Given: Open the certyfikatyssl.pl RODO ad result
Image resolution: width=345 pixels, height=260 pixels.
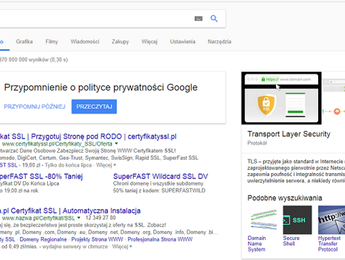Looking at the screenshot, I should 88,137.
